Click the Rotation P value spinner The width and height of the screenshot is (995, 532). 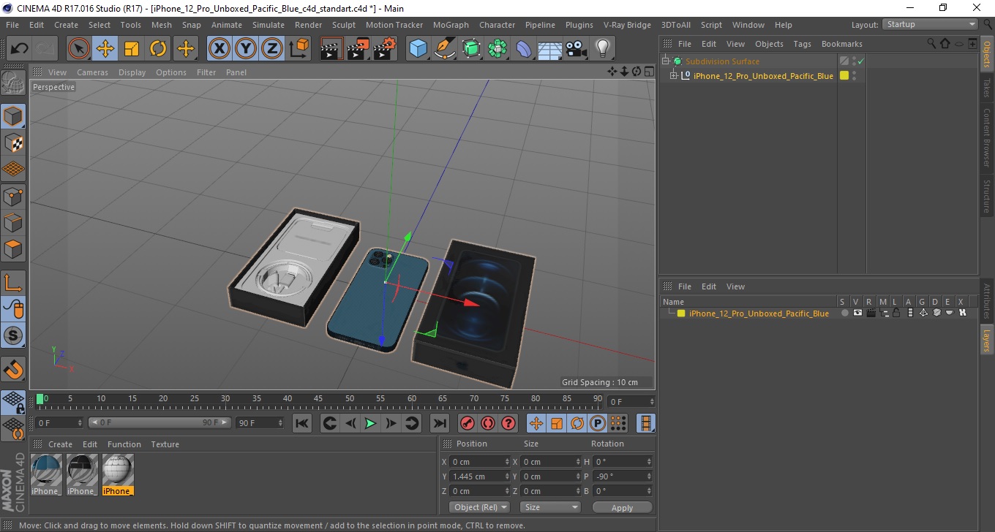(x=649, y=476)
